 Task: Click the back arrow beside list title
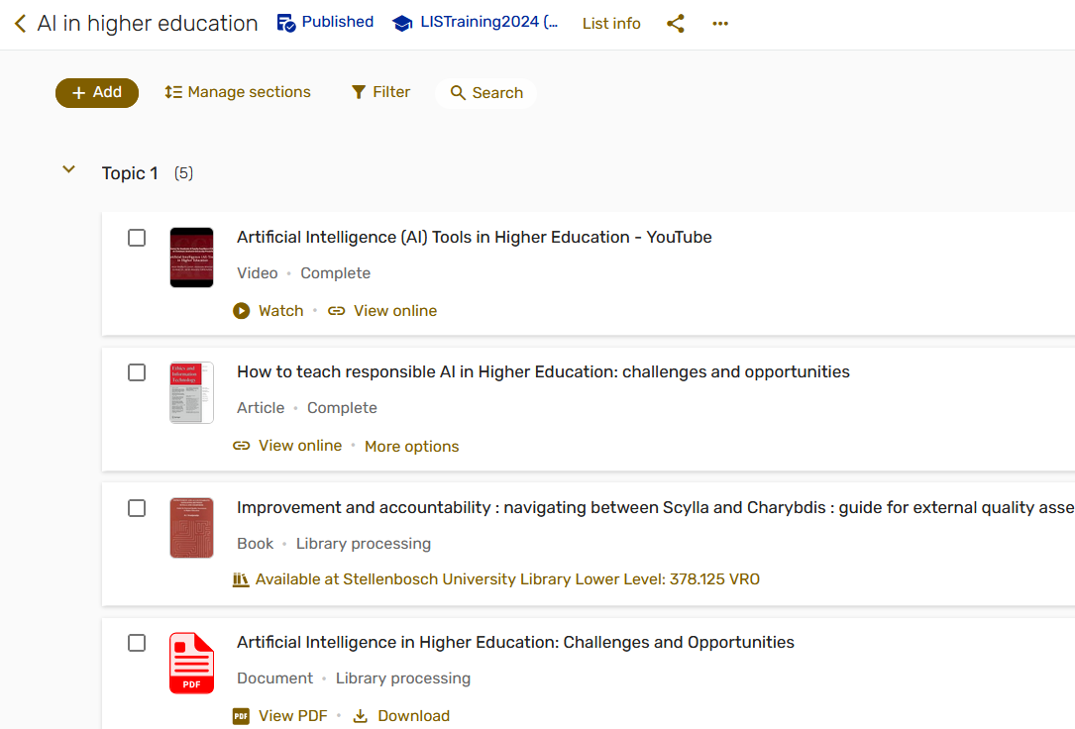click(x=20, y=24)
